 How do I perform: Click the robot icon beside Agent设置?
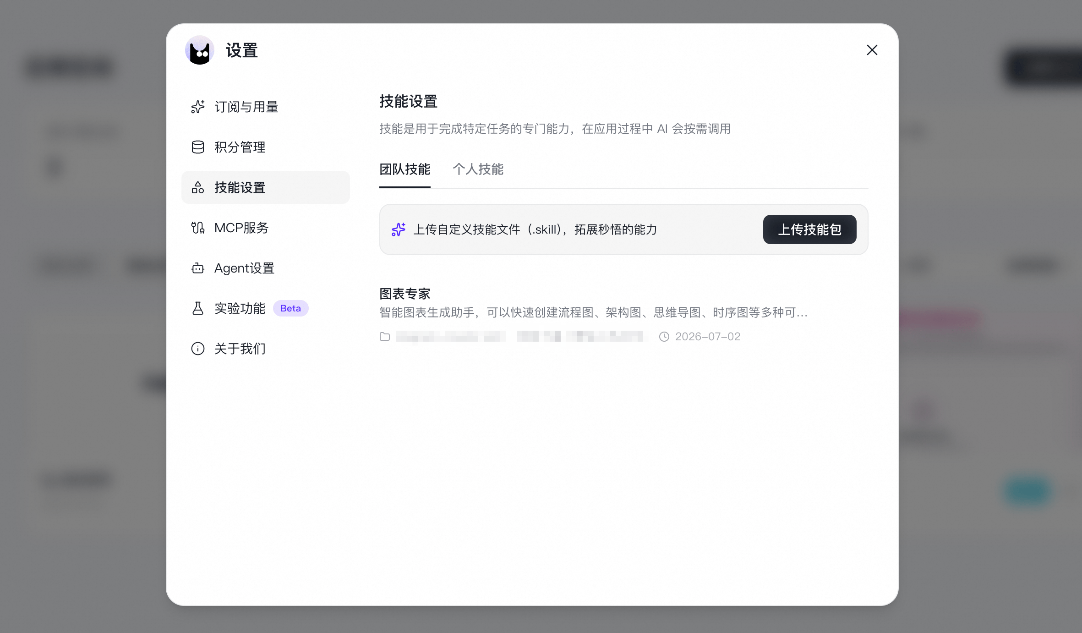pyautogui.click(x=198, y=268)
